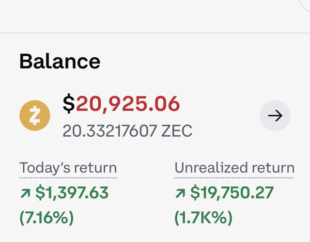The height and width of the screenshot is (242, 310).
Task: Click the dotted underline beneath Unrealized return
Action: pos(234,177)
